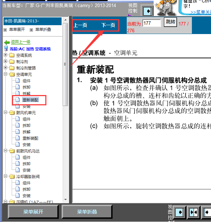Screen dimensions: 211x222
Task: Open 安装 under 鼓风机单元
Action: click(27, 145)
